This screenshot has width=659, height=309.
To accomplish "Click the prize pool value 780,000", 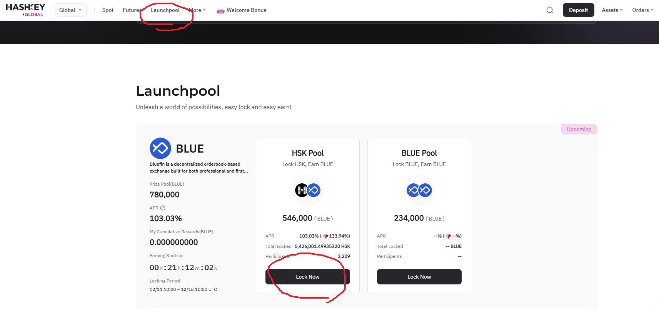I will coord(165,194).
